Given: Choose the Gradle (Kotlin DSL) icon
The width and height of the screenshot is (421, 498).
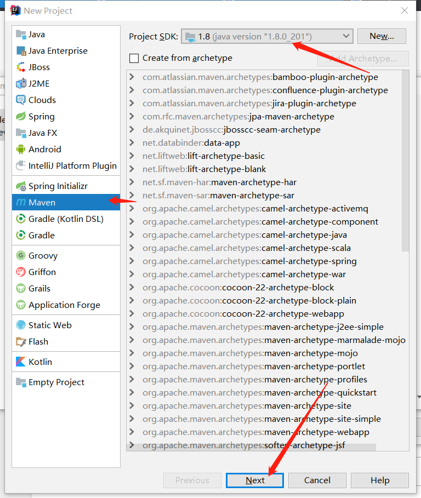Looking at the screenshot, I should (x=21, y=219).
